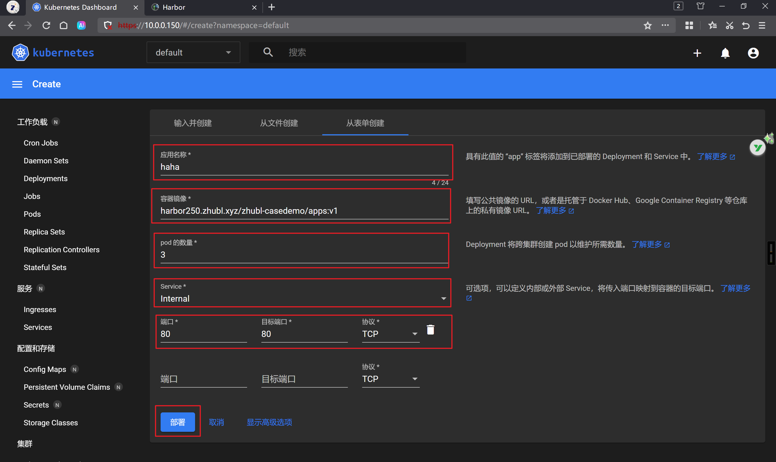Viewport: 776px width, 462px height.
Task: Open the first TCP protocol dropdown
Action: click(x=390, y=334)
